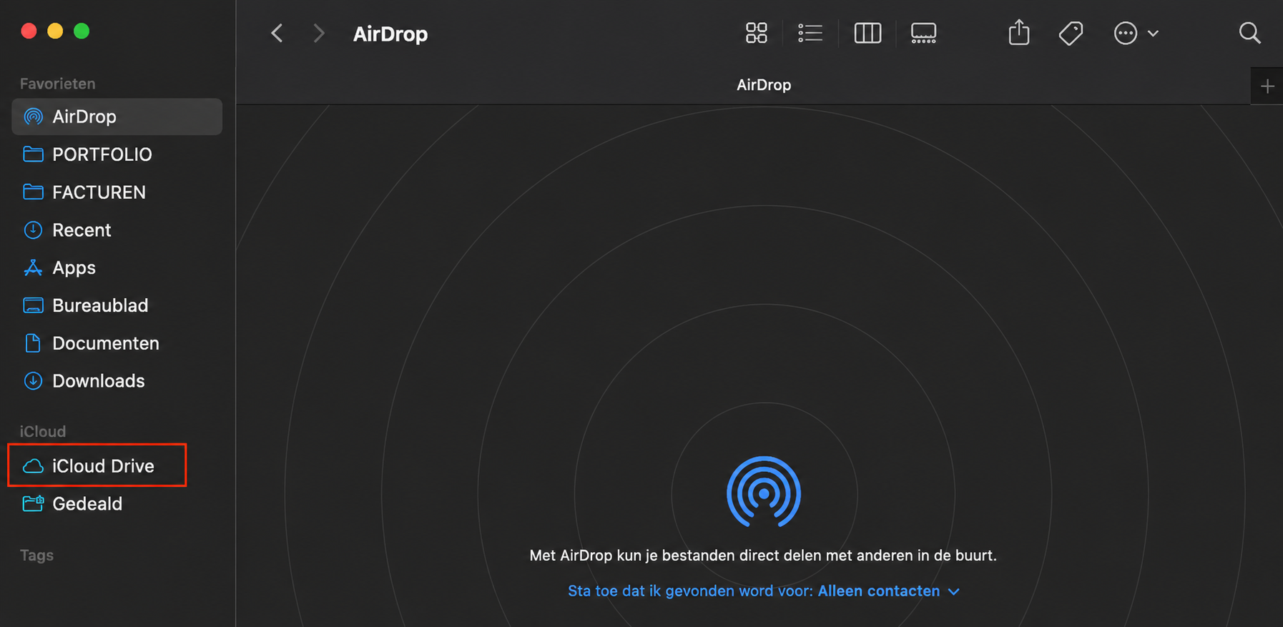
Task: Open the Share toolbar button
Action: coord(1019,33)
